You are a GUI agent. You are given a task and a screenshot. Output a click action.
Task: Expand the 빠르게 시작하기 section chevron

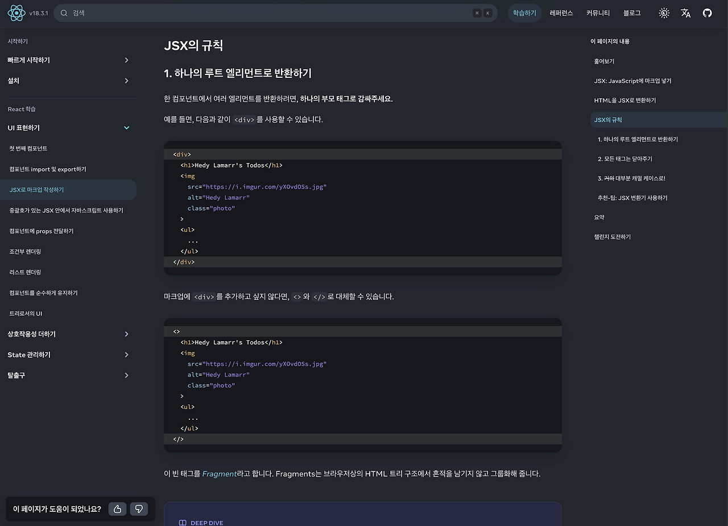(x=126, y=60)
